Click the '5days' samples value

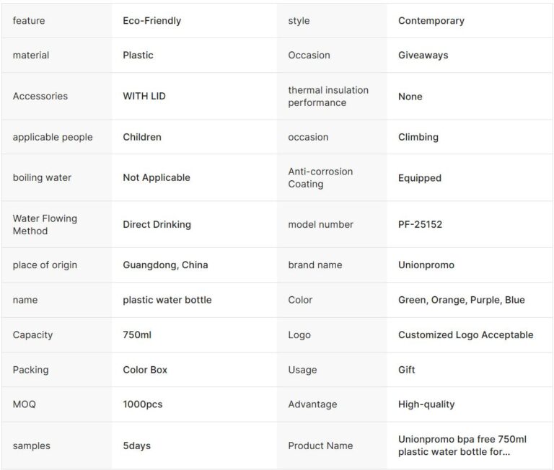point(136,445)
